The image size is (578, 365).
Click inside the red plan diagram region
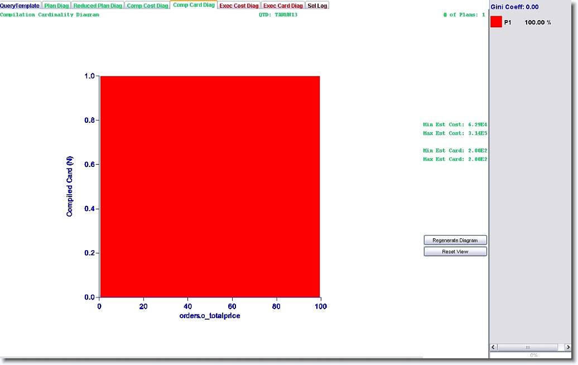[210, 186]
